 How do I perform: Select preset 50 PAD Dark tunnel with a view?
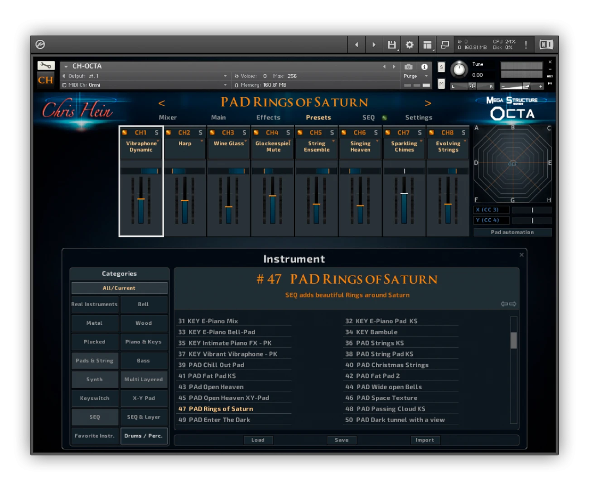click(x=401, y=420)
